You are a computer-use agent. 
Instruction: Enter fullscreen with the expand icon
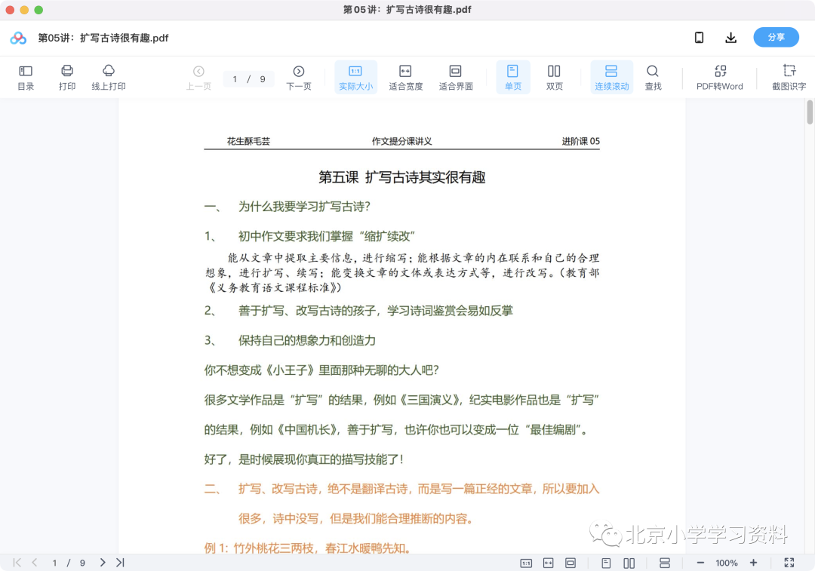point(789,563)
